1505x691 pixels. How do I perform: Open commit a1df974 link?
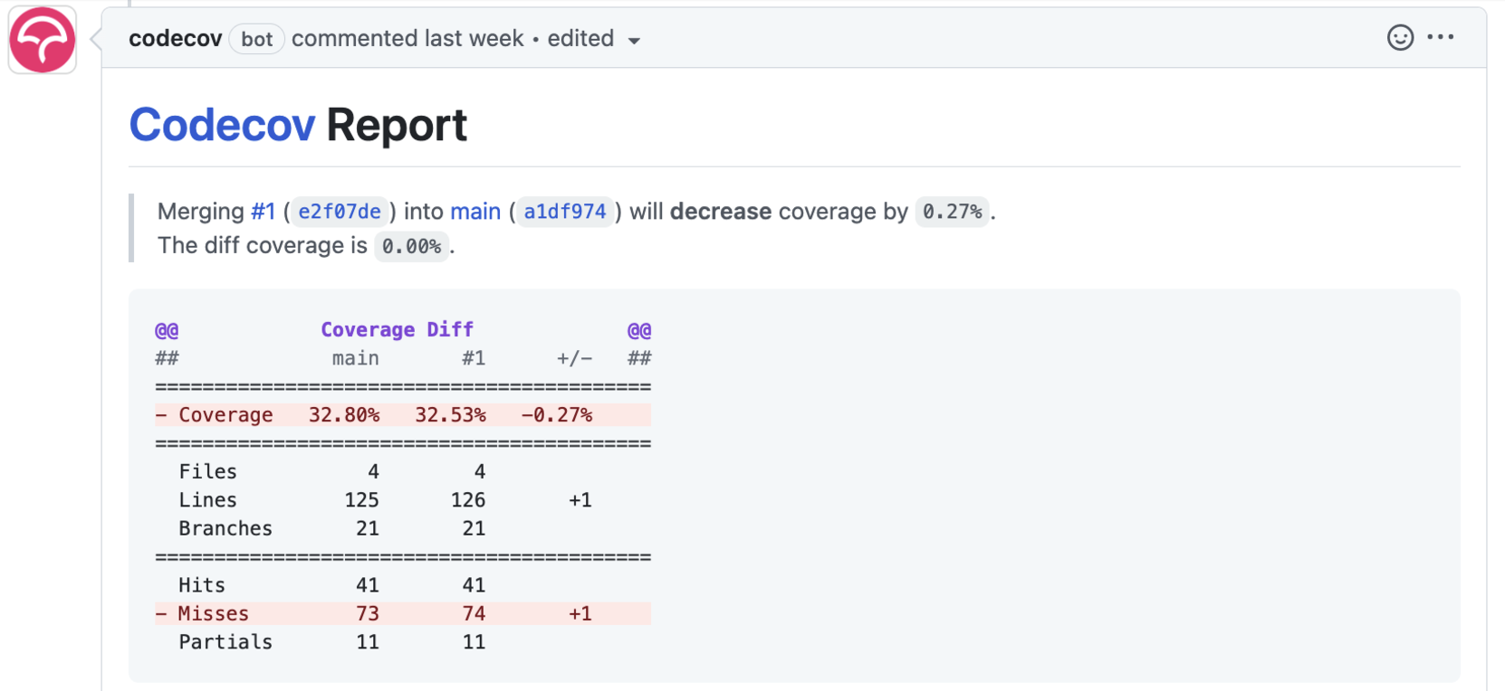pyautogui.click(x=565, y=212)
